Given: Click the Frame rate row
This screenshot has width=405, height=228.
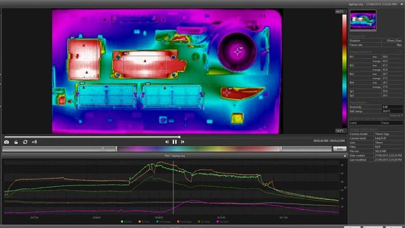Looking at the screenshot, I should (376, 45).
